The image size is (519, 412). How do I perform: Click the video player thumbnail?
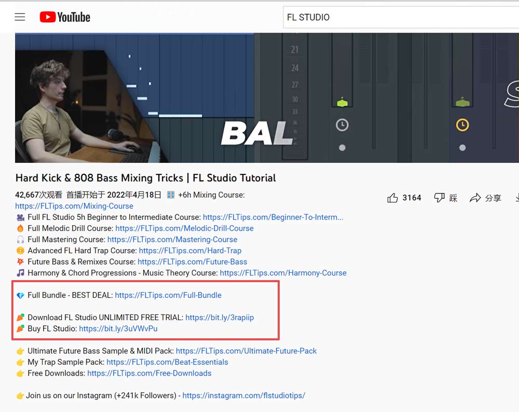267,98
